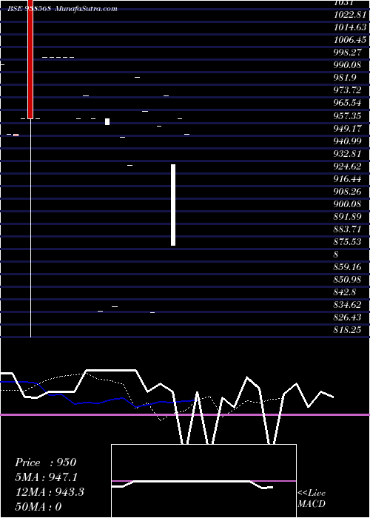The height and width of the screenshot is (518, 370).
Task: Click the Price : 950 readout
Action: (46, 462)
